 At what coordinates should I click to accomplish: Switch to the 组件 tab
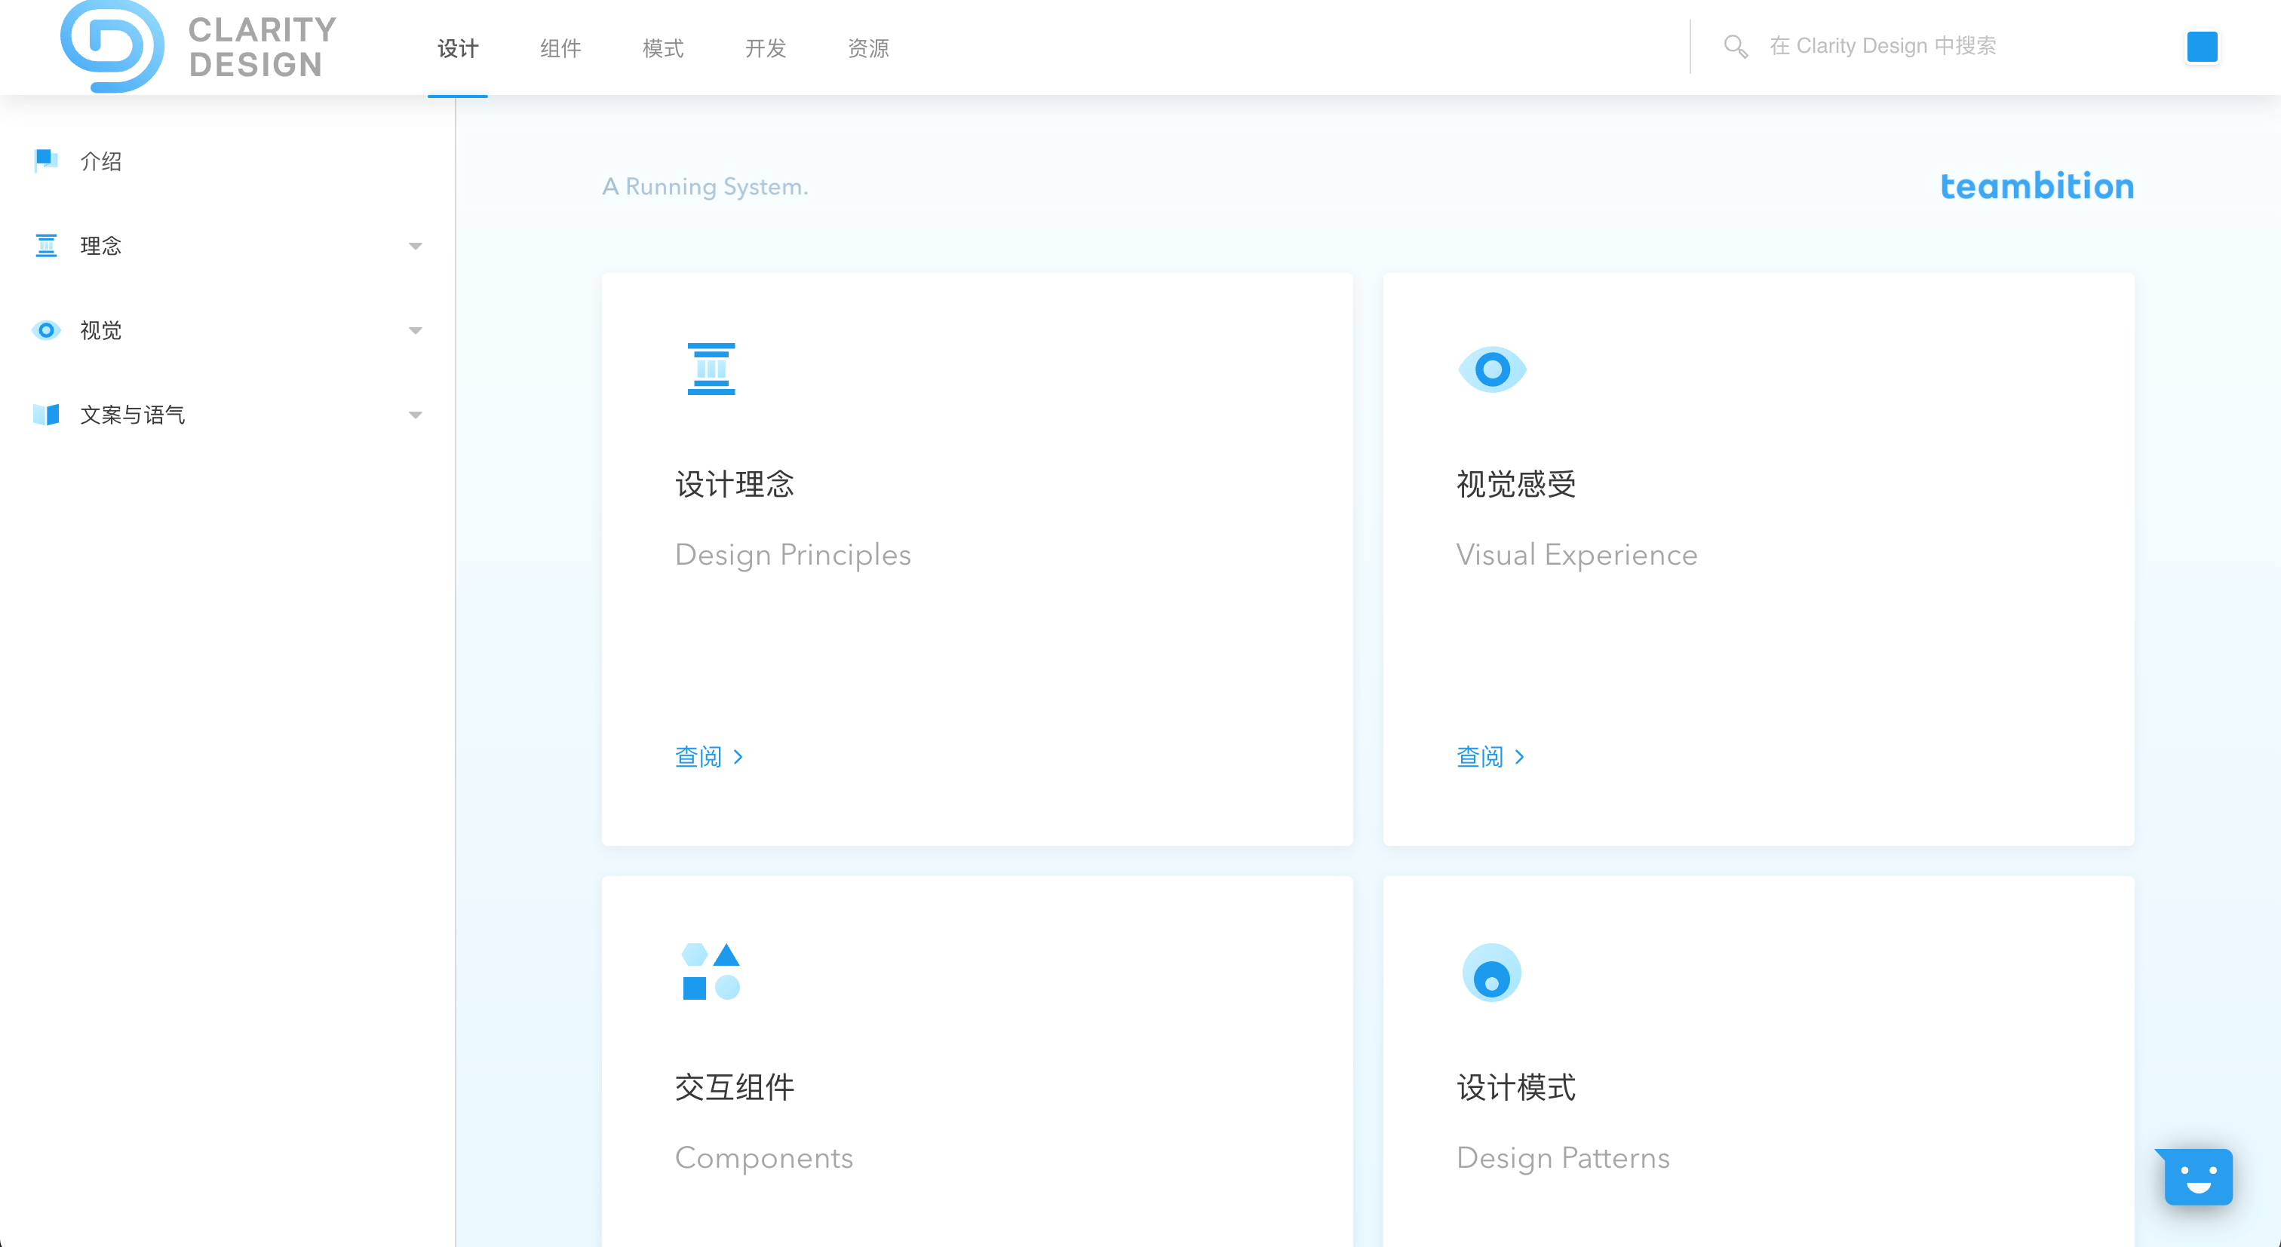[560, 47]
